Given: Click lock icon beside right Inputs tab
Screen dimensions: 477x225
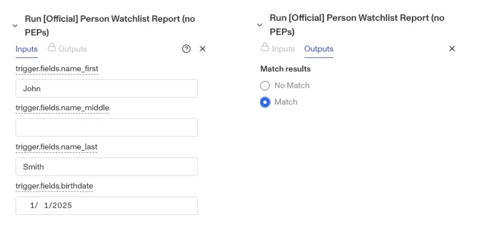Looking at the screenshot, I should [265, 47].
